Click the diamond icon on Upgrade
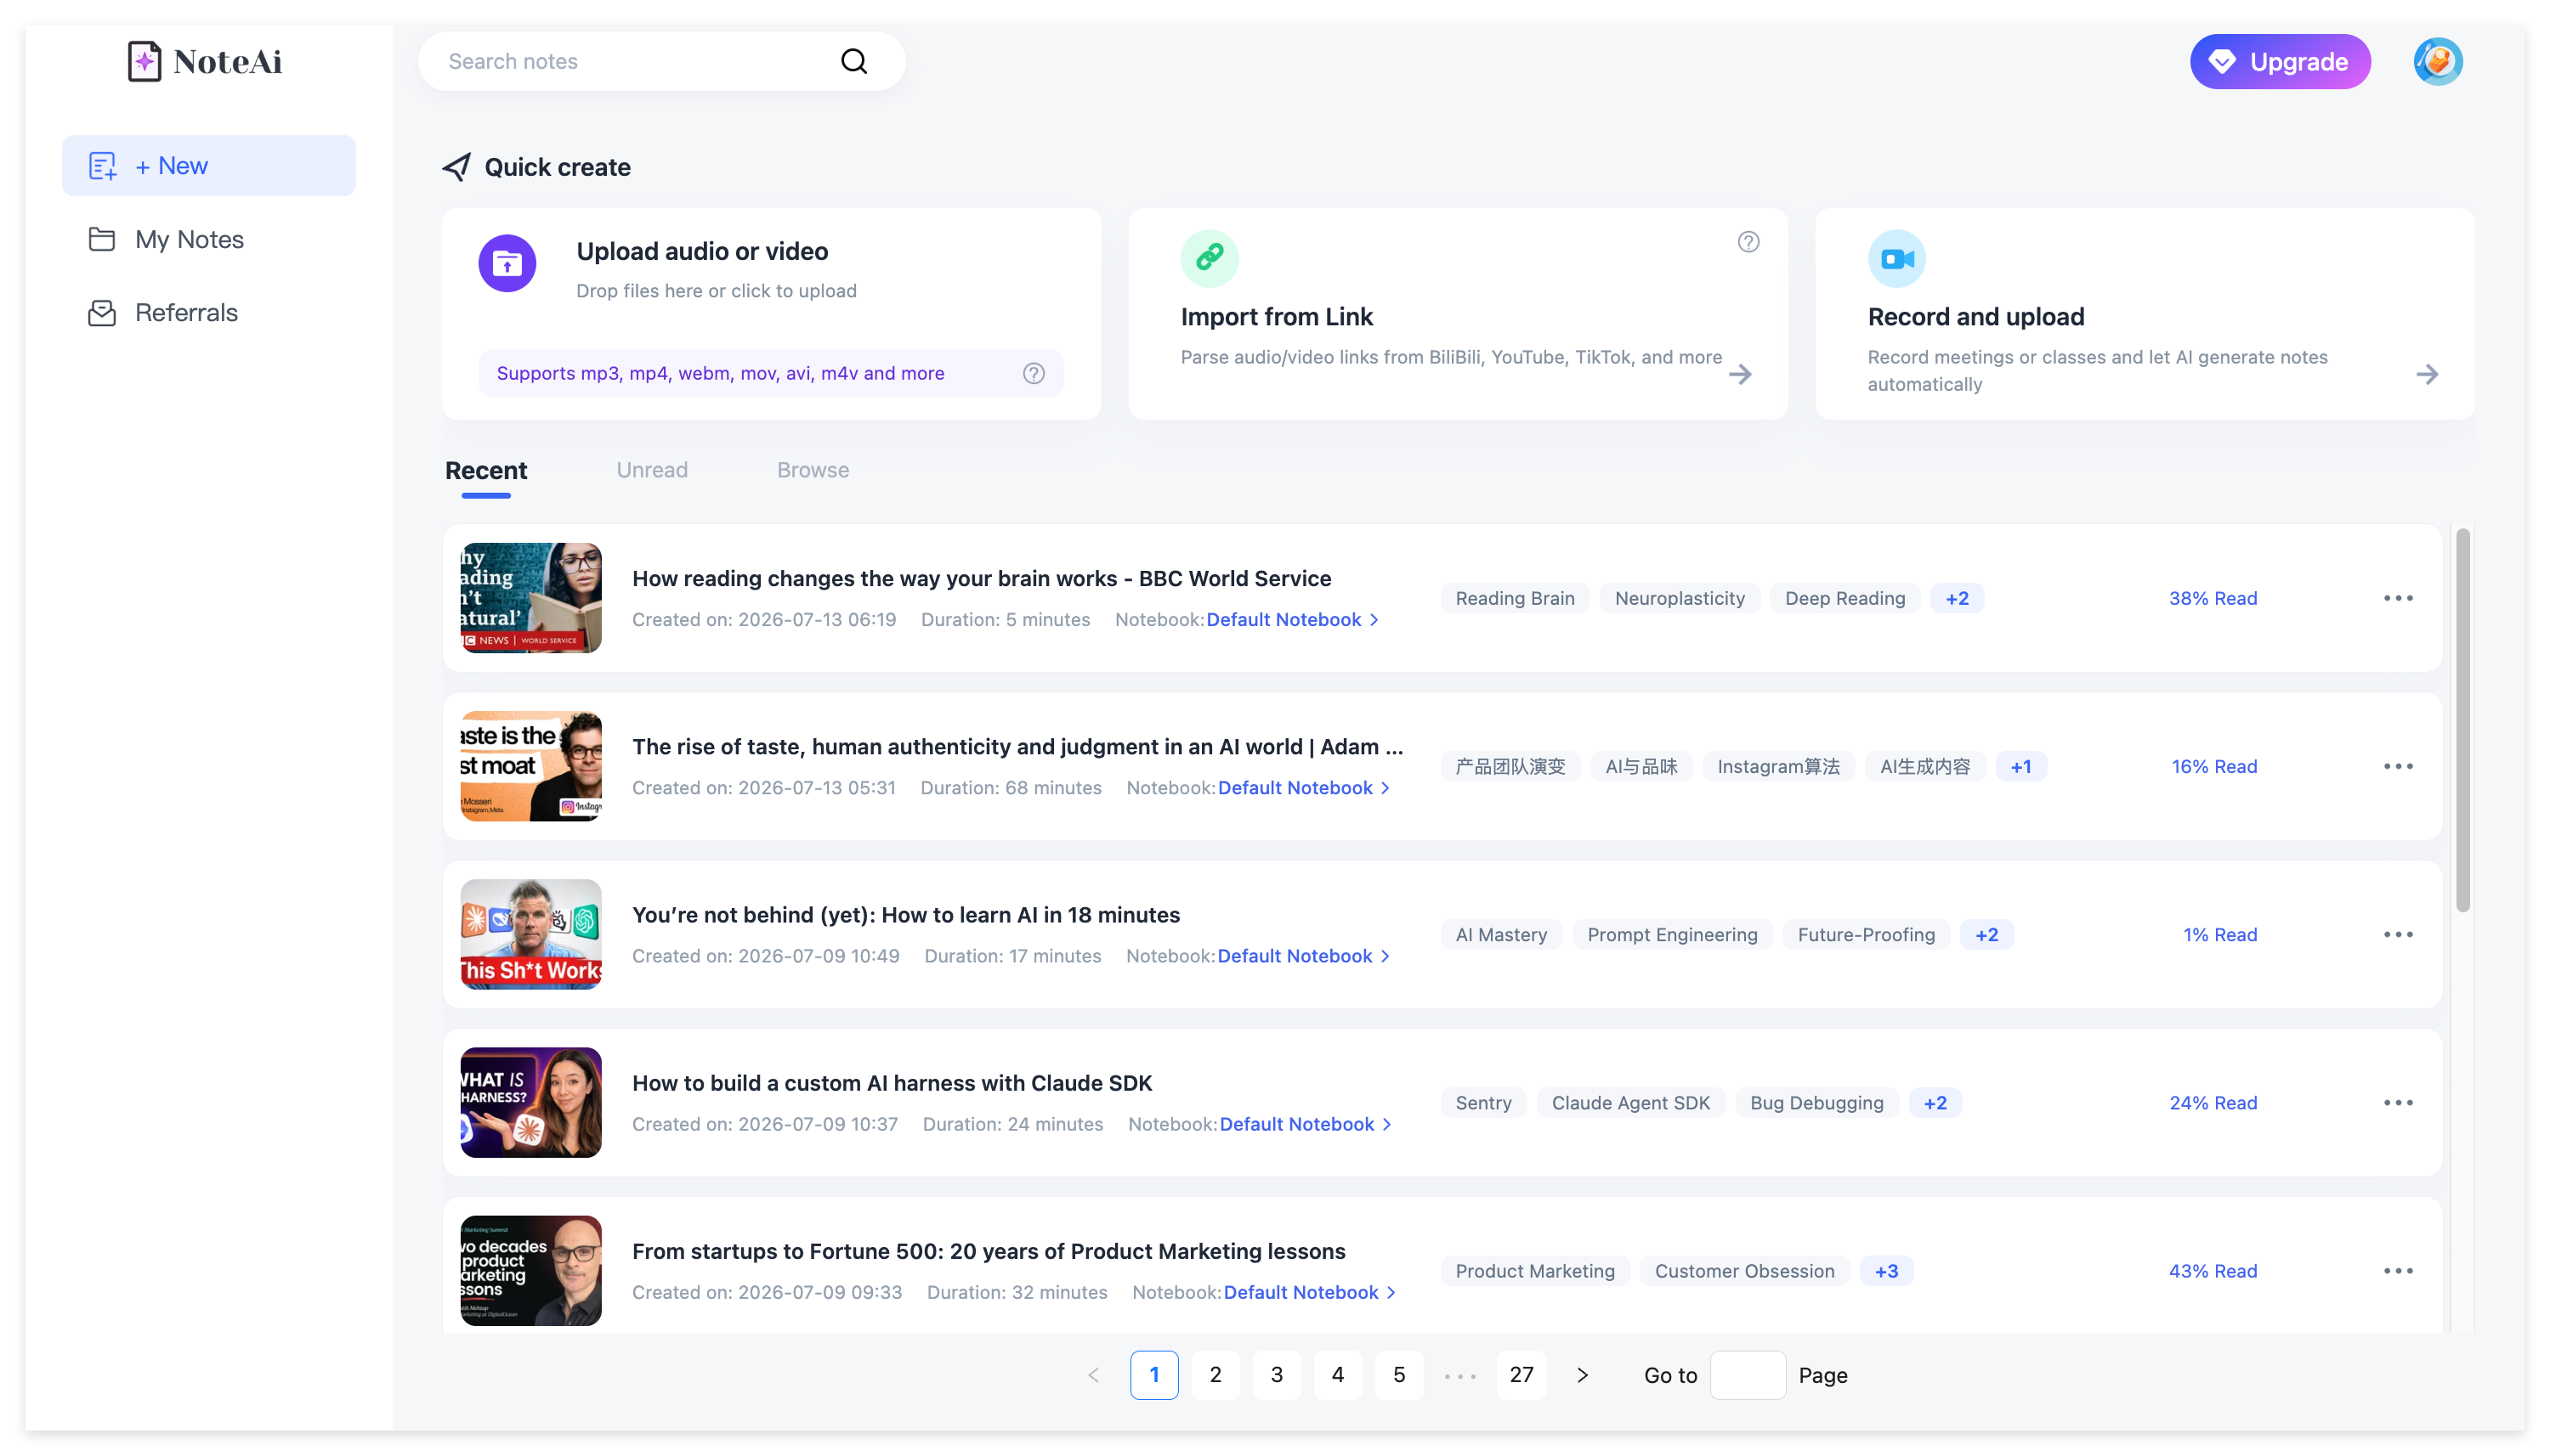The image size is (2550, 1456). click(2222, 62)
